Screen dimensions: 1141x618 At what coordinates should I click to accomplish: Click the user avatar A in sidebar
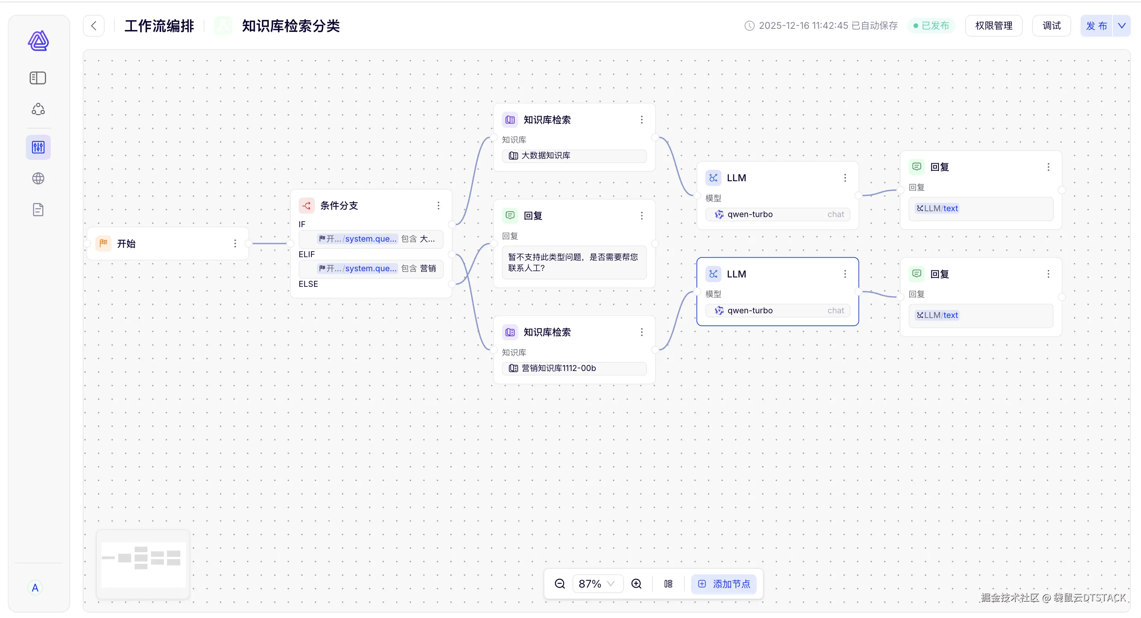35,588
